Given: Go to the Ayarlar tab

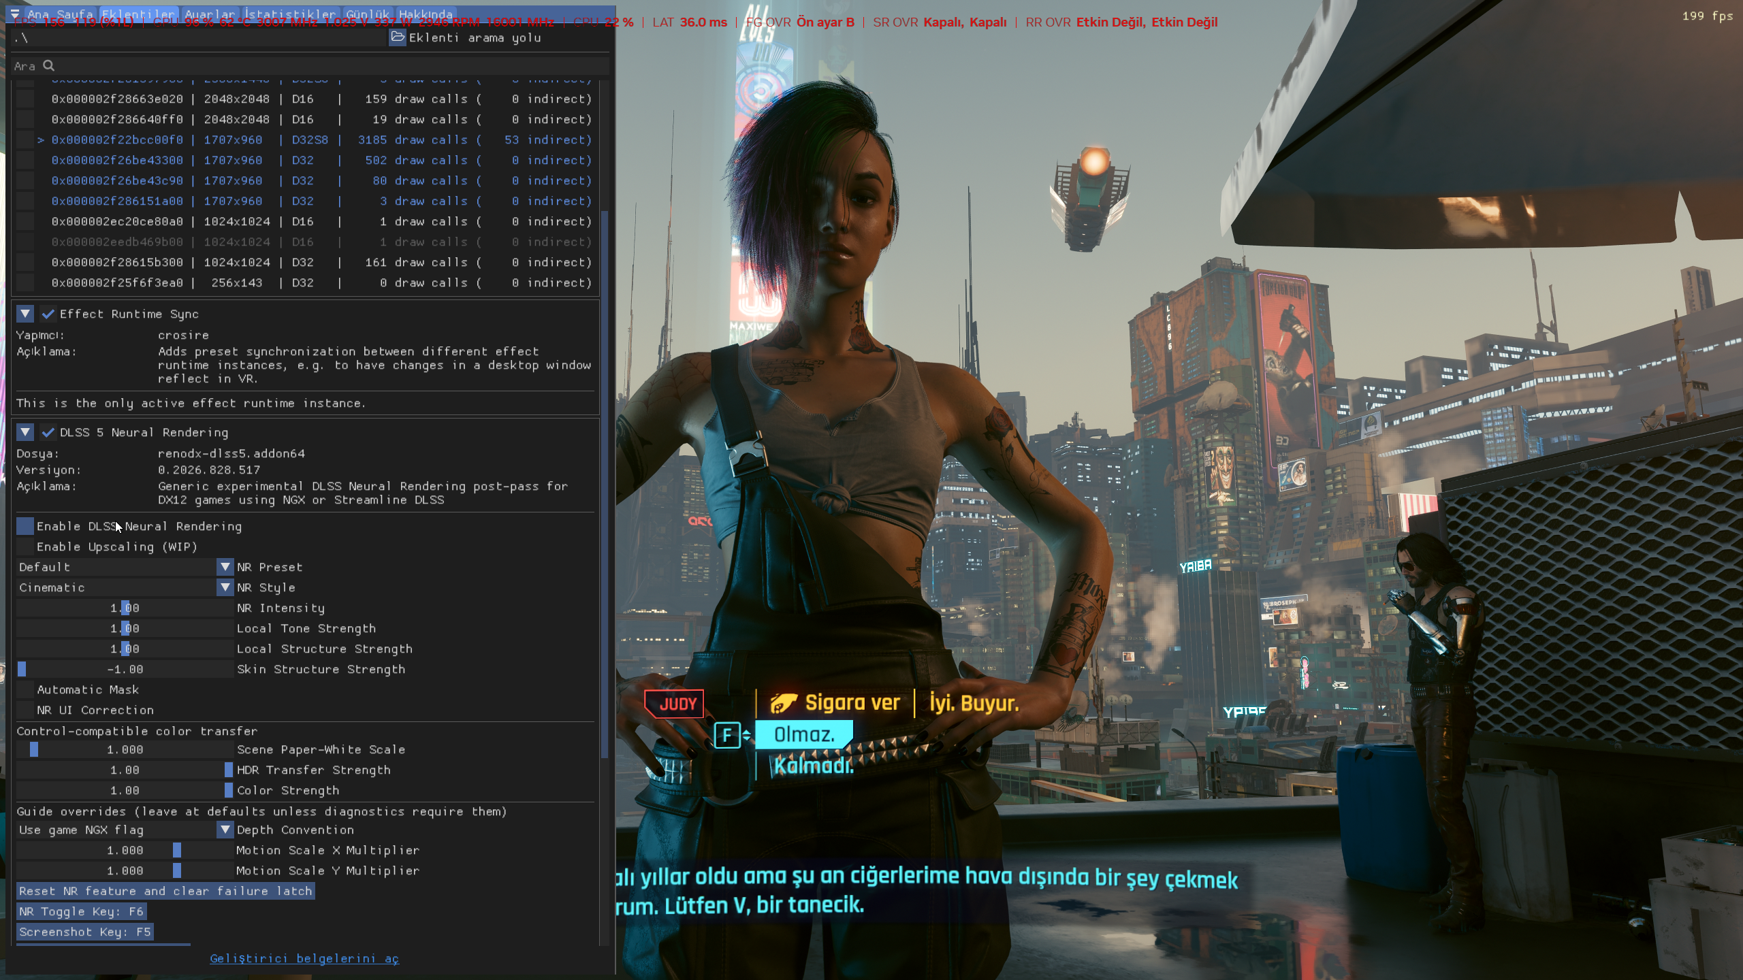Looking at the screenshot, I should pos(210,14).
